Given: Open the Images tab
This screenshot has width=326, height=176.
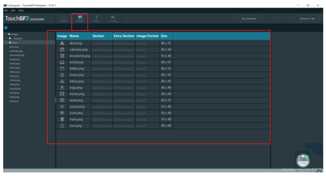Looking at the screenshot, I should point(80,18).
